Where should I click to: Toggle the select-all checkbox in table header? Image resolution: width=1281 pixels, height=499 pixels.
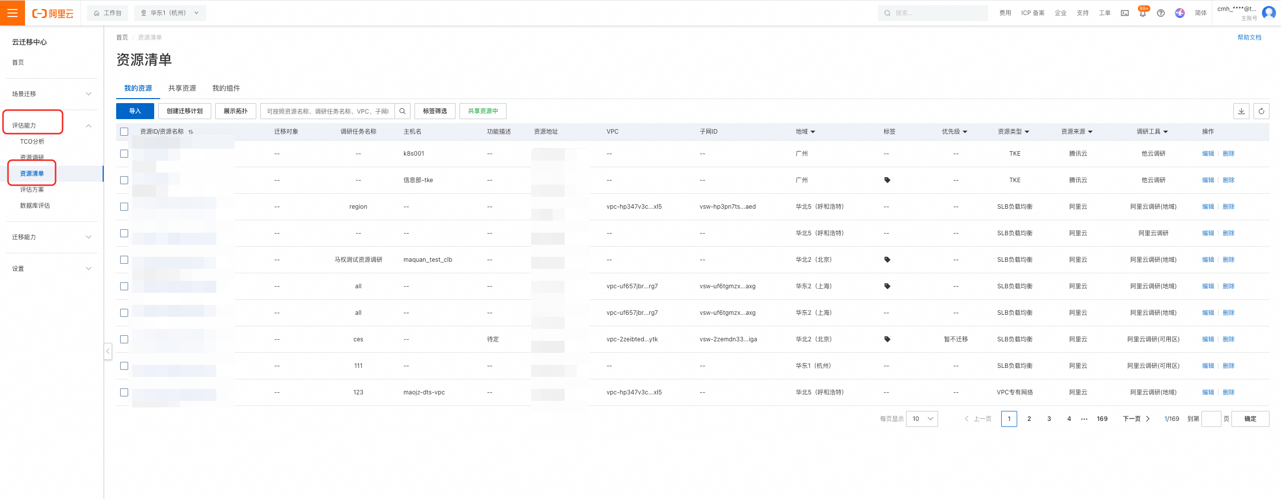tap(124, 132)
